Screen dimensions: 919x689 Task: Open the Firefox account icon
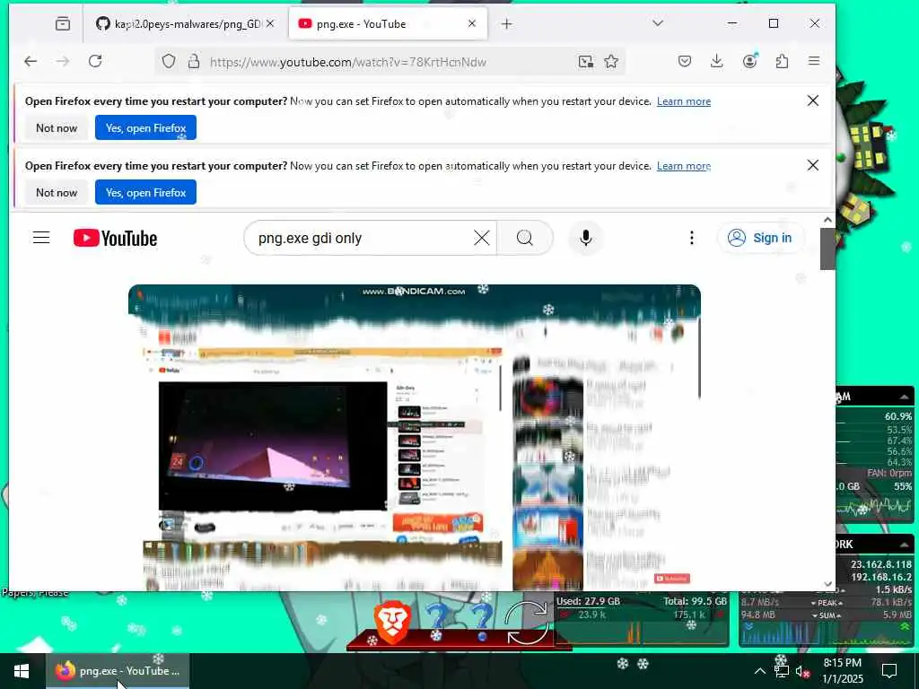point(749,62)
